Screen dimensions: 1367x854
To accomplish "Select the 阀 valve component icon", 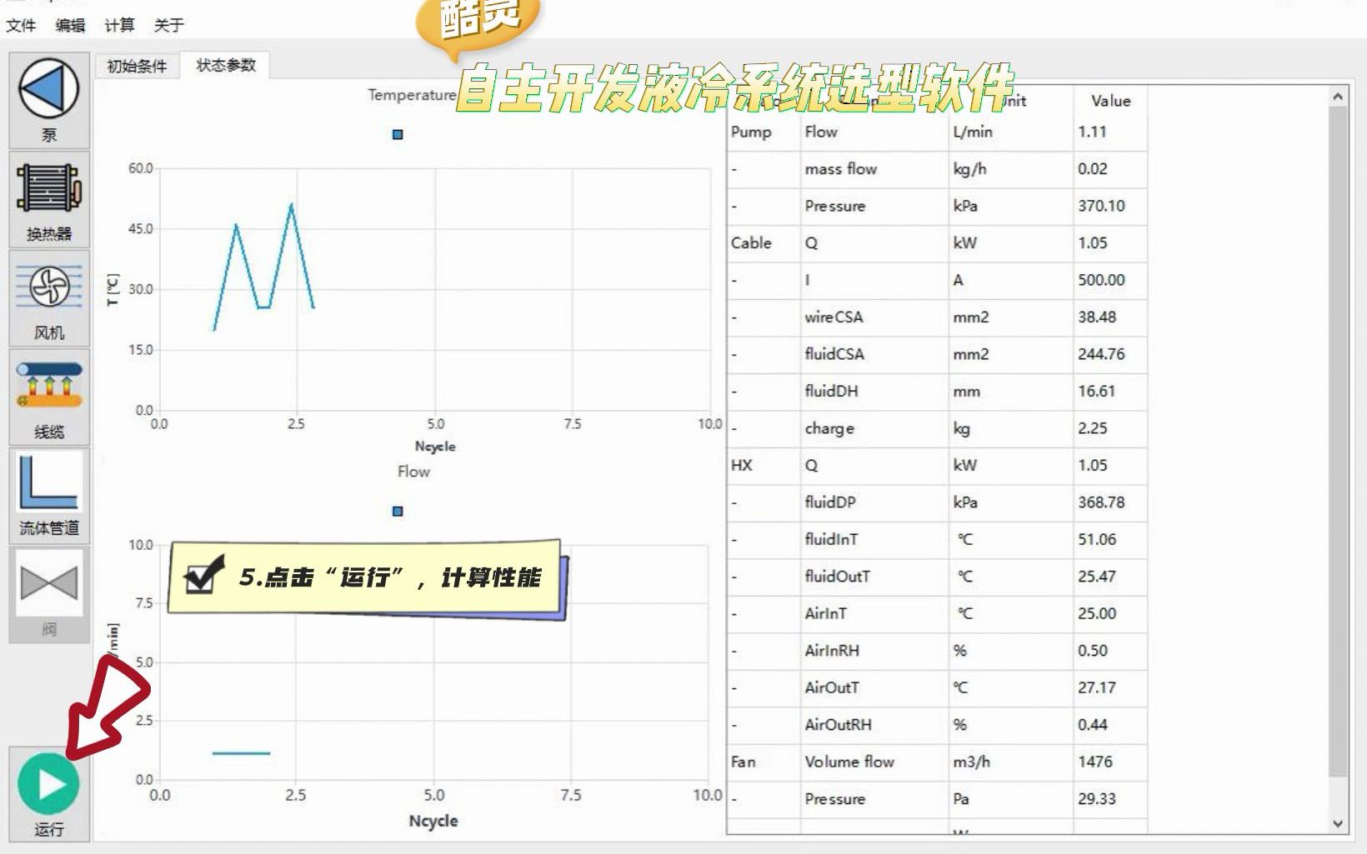I will click(x=48, y=583).
